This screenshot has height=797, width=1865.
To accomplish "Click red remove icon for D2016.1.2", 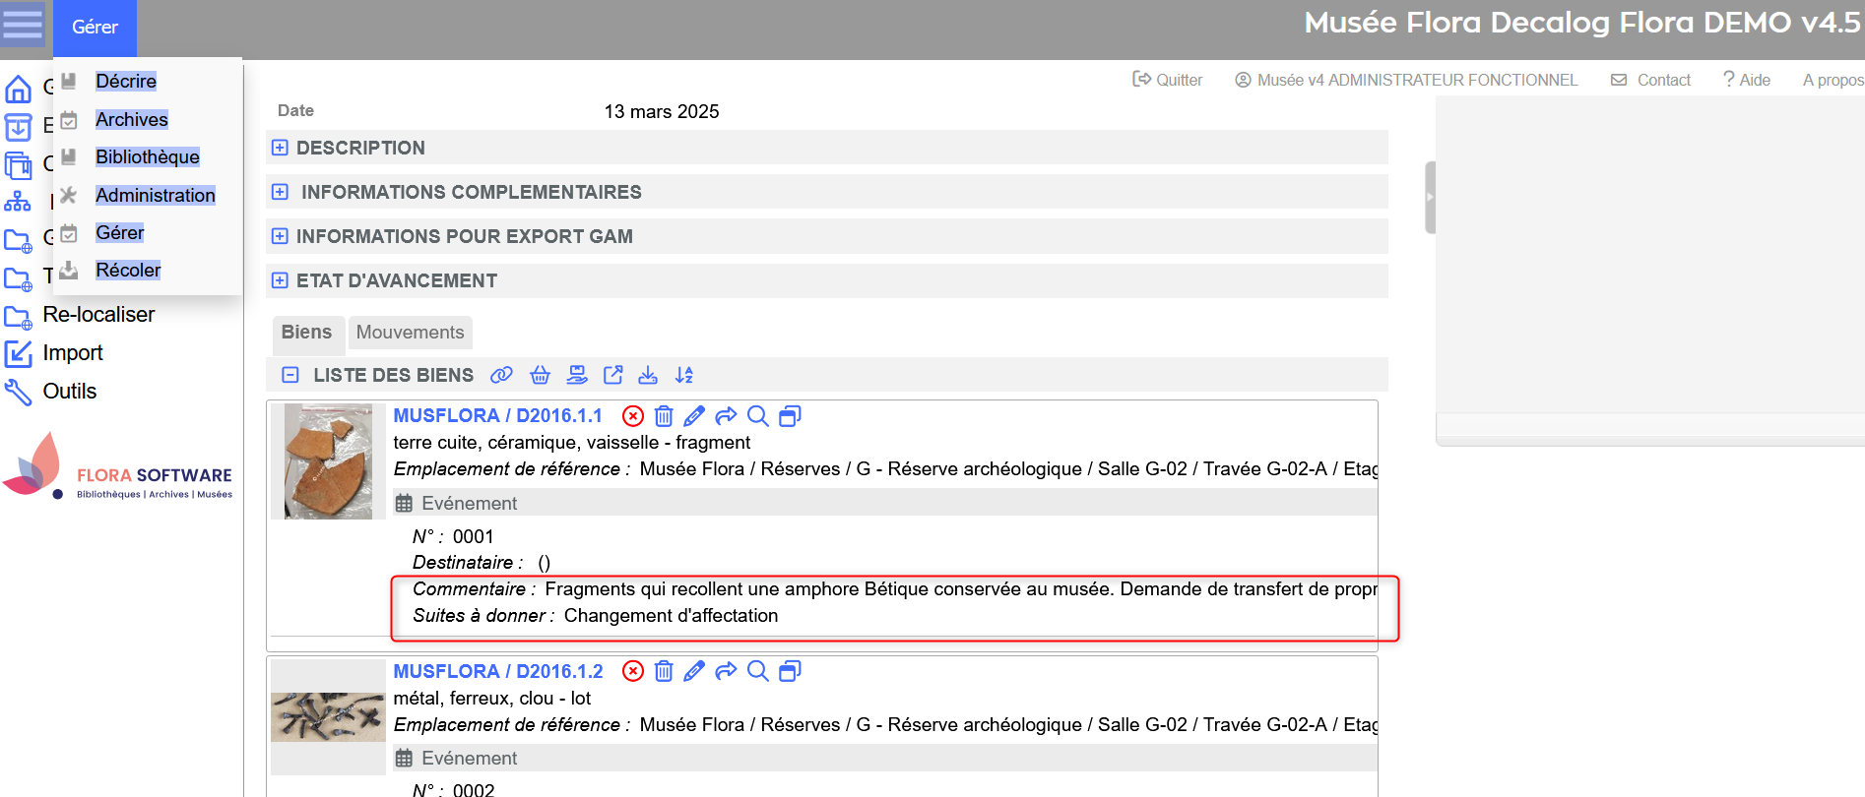I will pos(633,671).
